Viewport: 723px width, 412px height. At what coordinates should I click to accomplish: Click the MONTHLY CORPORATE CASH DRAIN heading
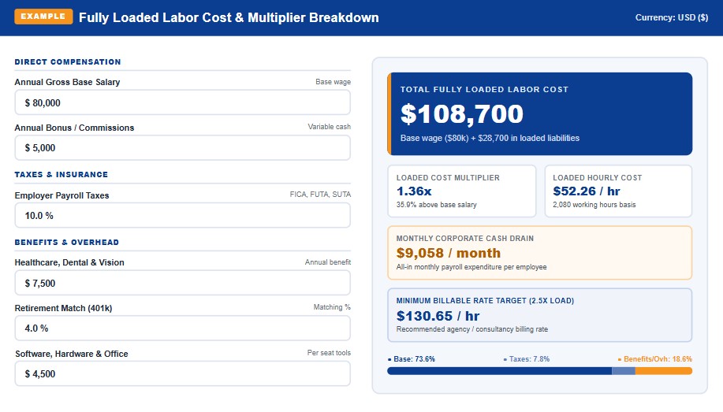point(465,239)
